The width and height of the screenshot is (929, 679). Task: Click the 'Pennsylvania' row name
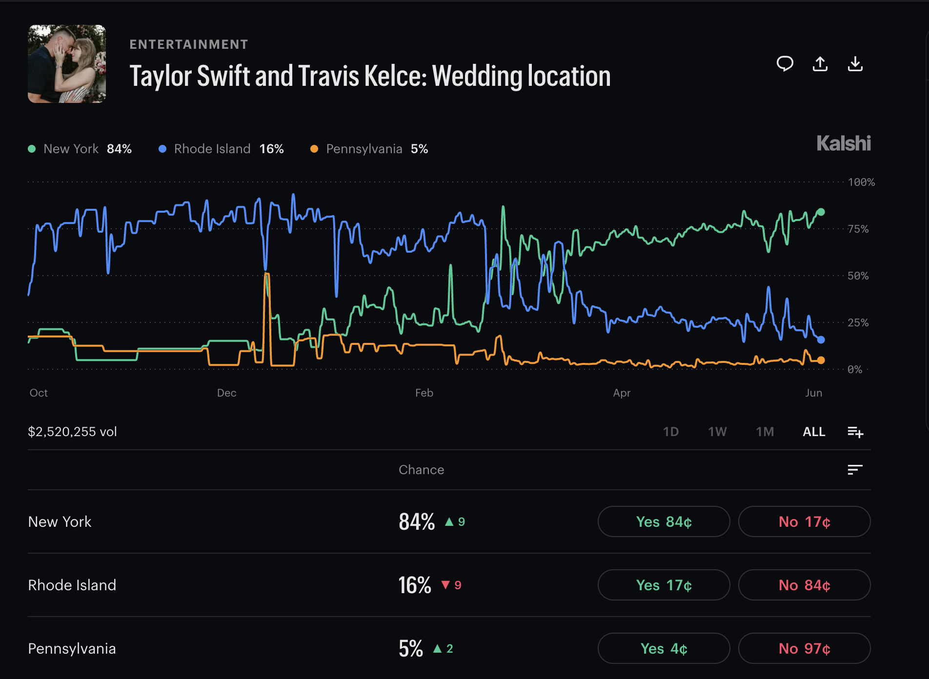(x=72, y=649)
